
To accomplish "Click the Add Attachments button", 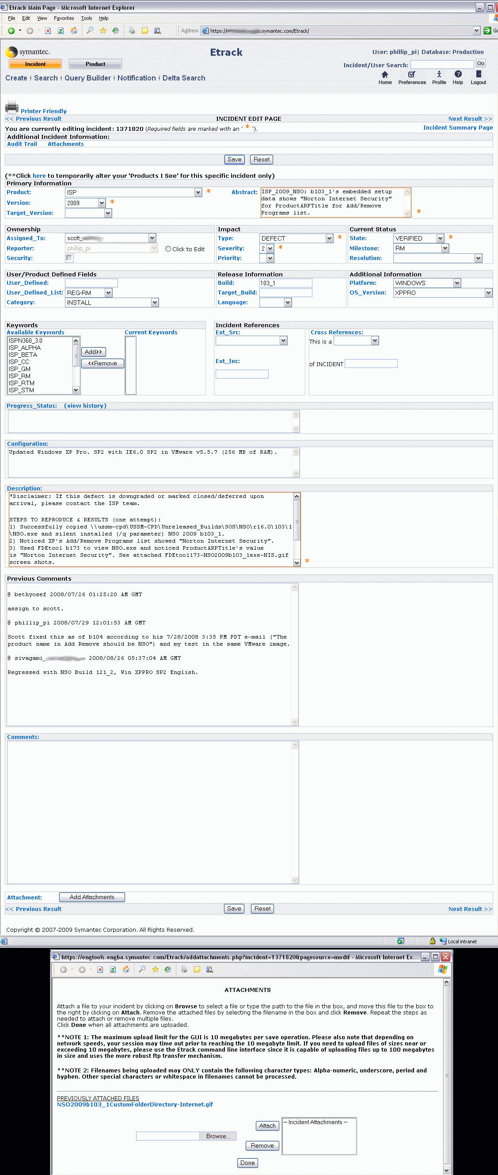I will (92, 897).
